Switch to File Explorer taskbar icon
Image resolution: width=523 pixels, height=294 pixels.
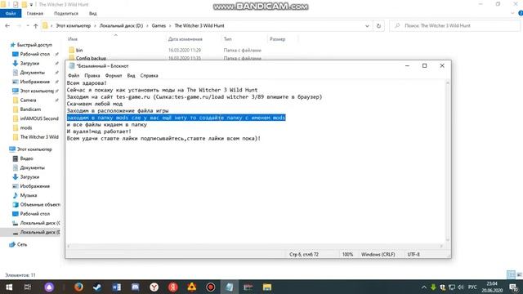[267, 287]
